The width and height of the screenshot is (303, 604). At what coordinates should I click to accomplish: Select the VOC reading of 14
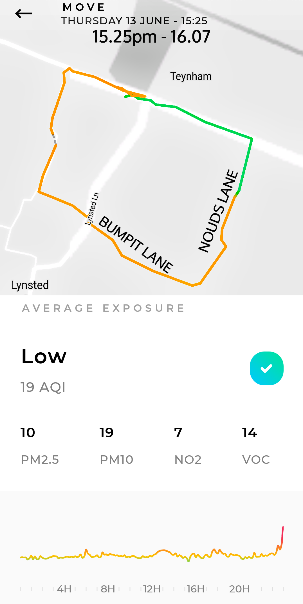250,432
